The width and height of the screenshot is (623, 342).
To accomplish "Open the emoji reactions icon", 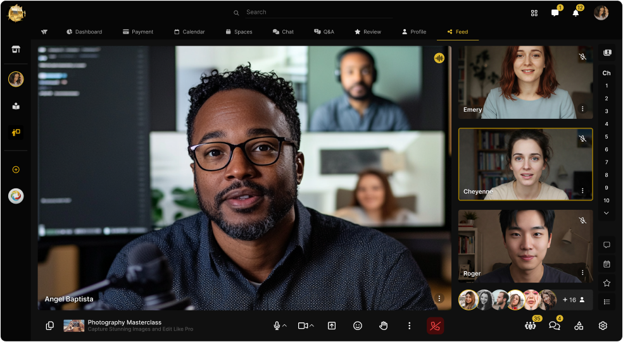I will (x=358, y=326).
